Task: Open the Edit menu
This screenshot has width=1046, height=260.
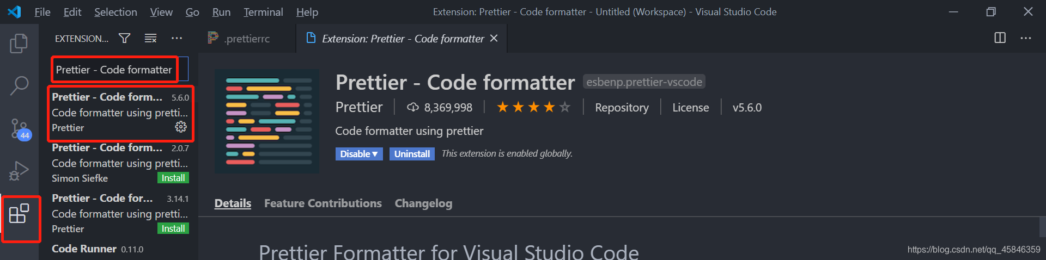Action: tap(72, 12)
